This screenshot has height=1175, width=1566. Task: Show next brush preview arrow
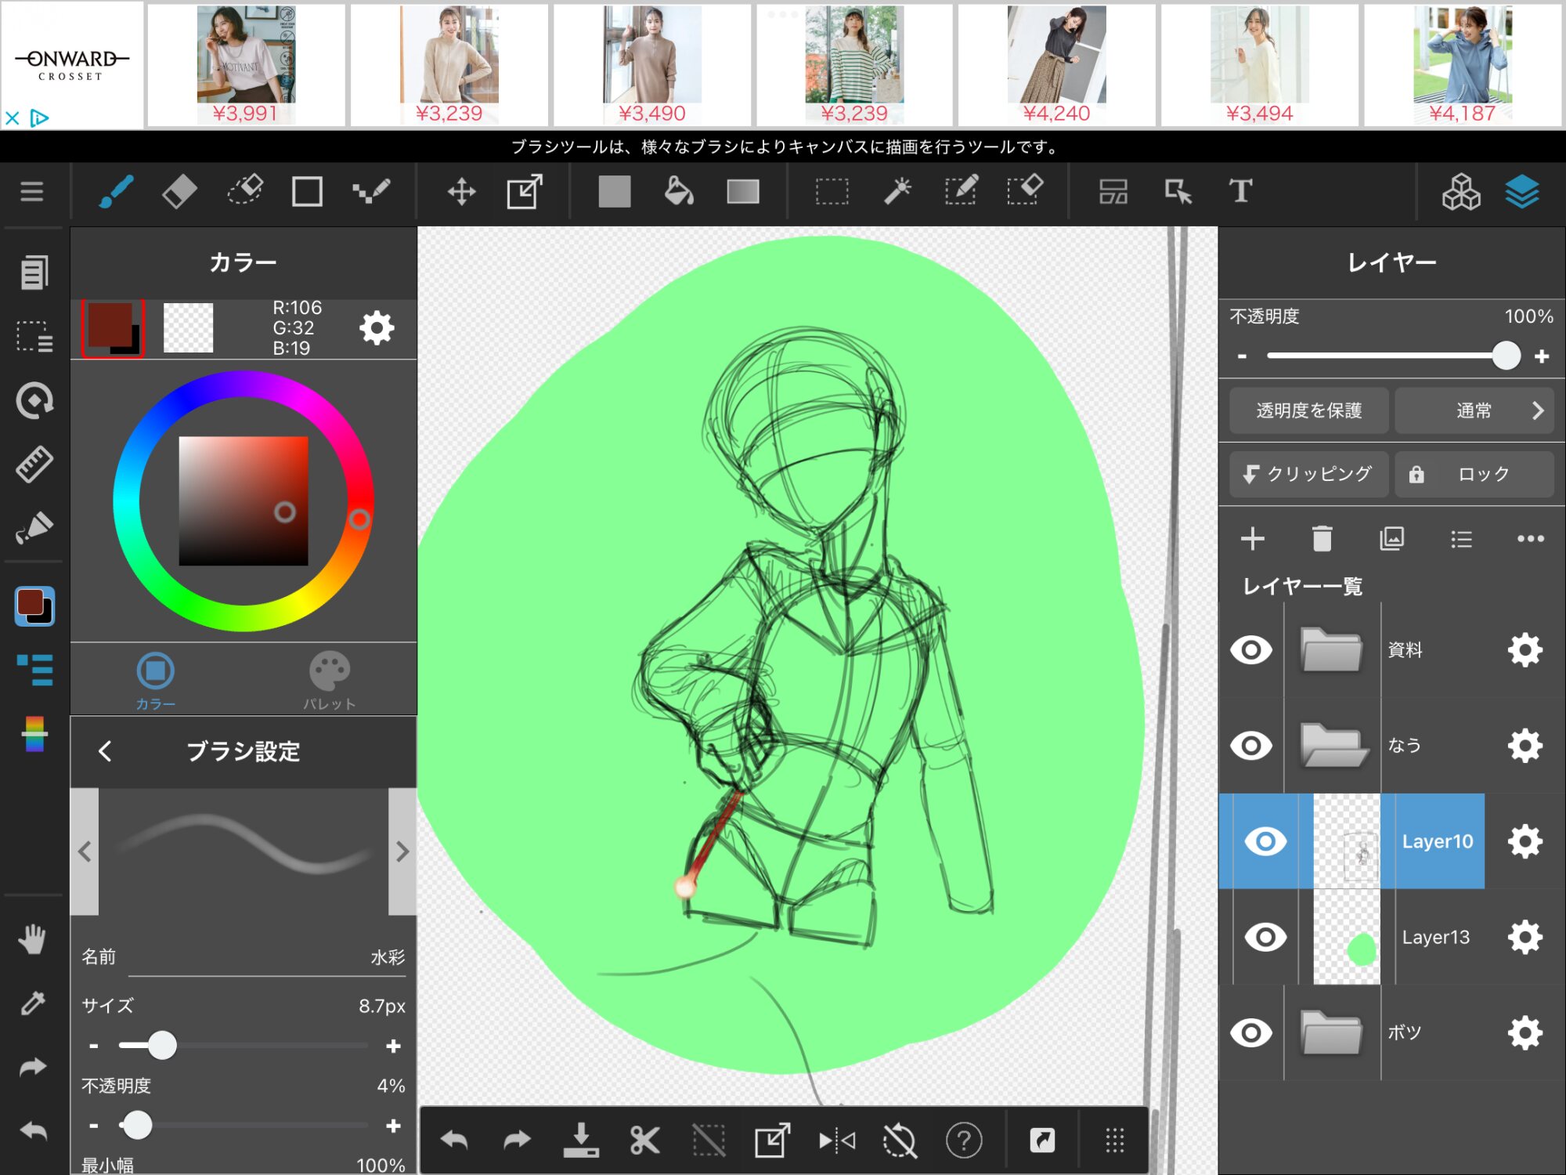point(402,851)
